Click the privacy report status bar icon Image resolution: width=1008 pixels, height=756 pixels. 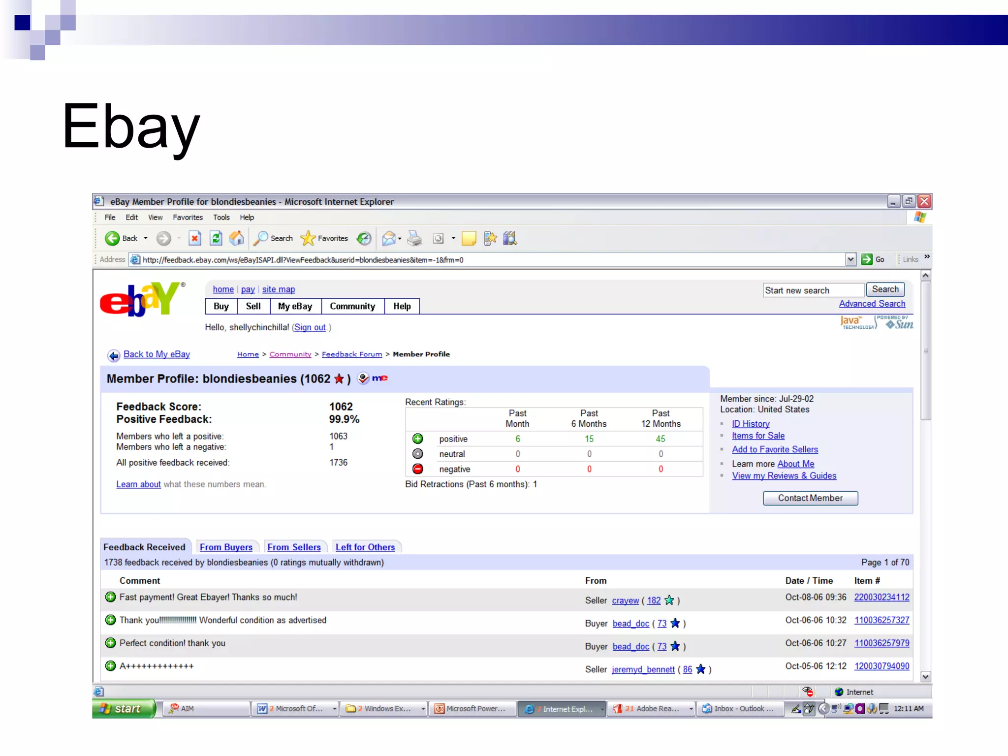(808, 692)
